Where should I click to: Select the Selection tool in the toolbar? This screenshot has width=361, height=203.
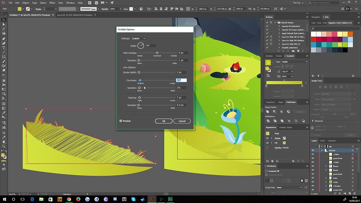click(4, 20)
